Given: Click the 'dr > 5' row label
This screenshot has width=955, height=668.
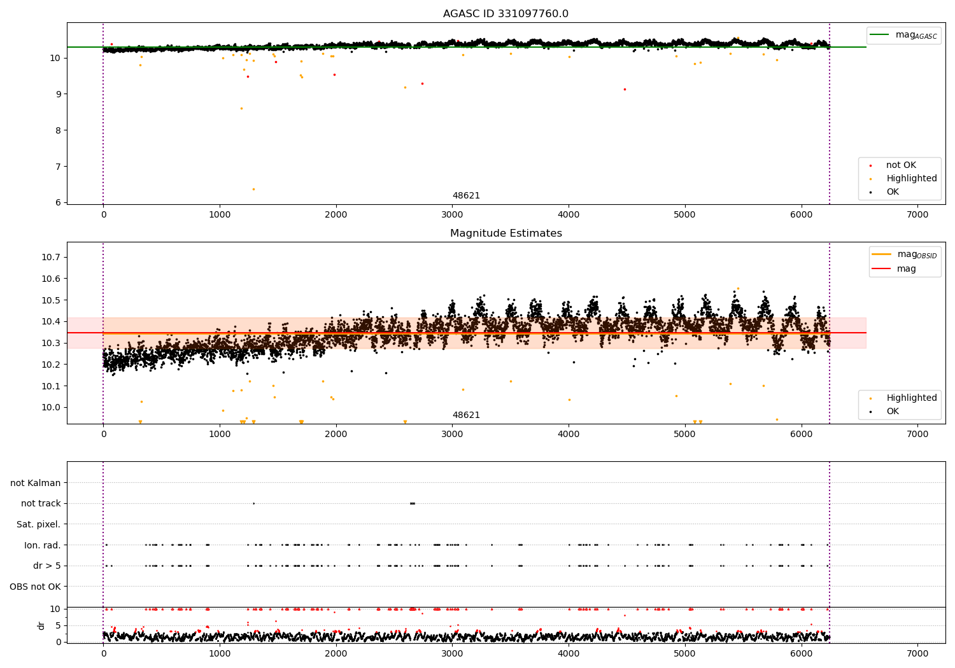Looking at the screenshot, I should [x=47, y=566].
